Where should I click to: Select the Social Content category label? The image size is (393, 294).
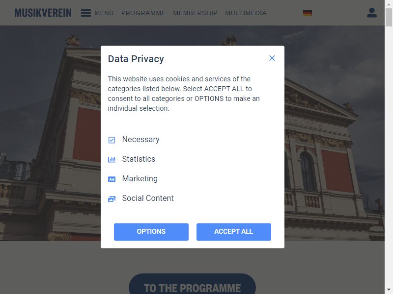click(148, 198)
